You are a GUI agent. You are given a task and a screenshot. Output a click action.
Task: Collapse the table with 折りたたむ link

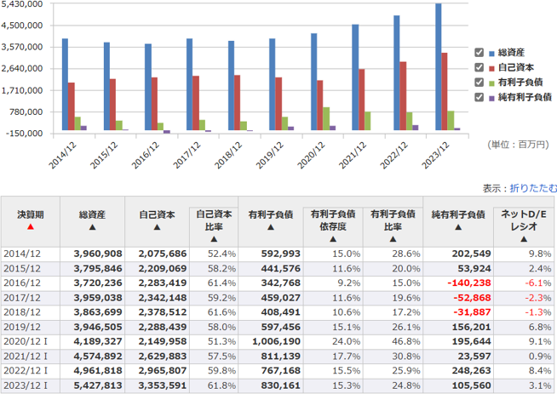point(533,187)
